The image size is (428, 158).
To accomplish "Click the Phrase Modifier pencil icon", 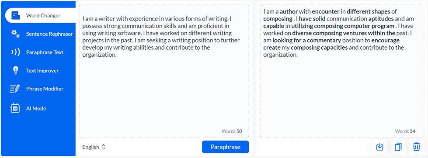I will 15,89.
